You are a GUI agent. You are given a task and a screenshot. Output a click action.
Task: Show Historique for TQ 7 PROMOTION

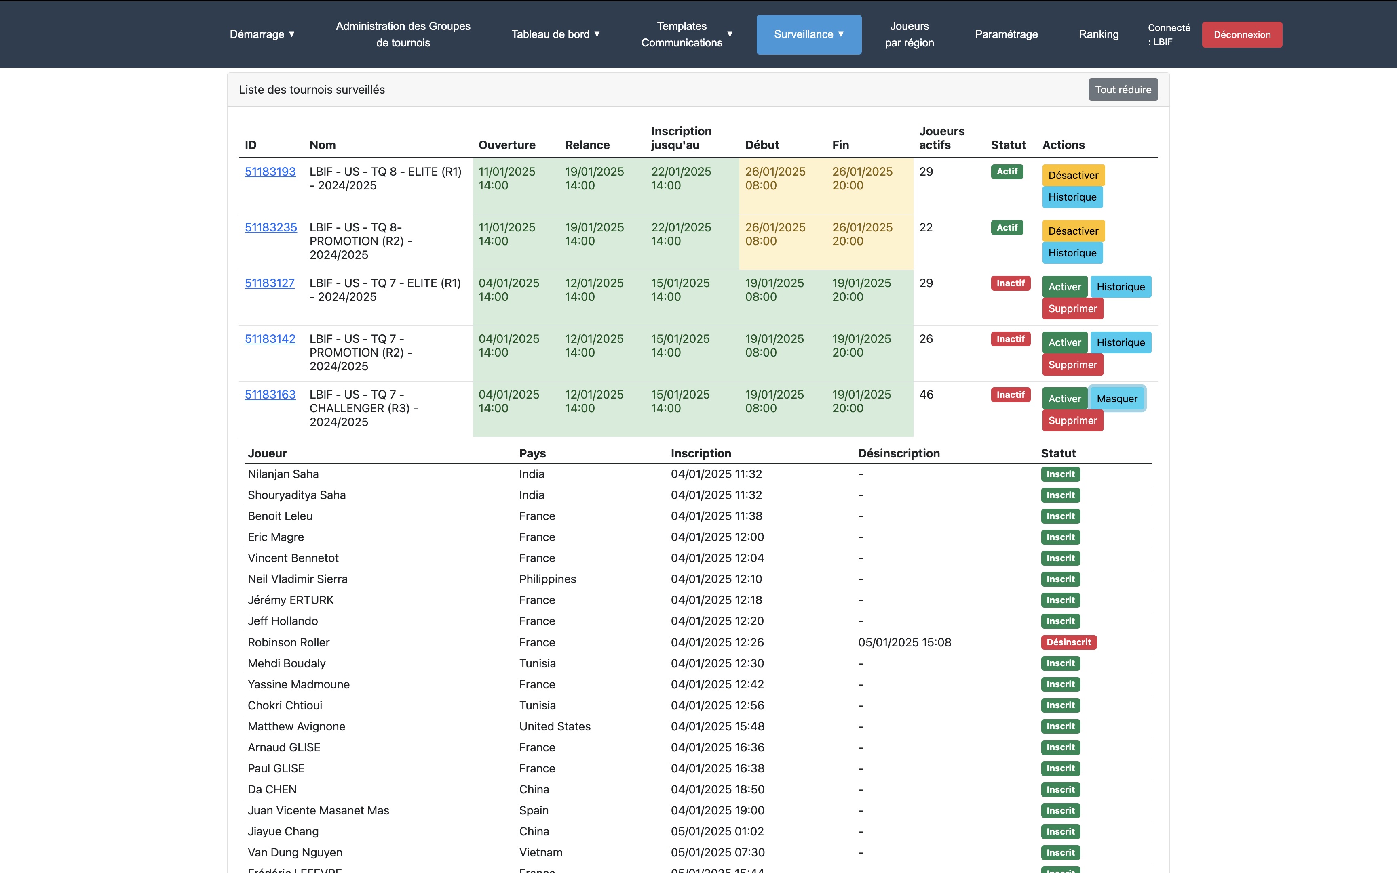click(1120, 342)
